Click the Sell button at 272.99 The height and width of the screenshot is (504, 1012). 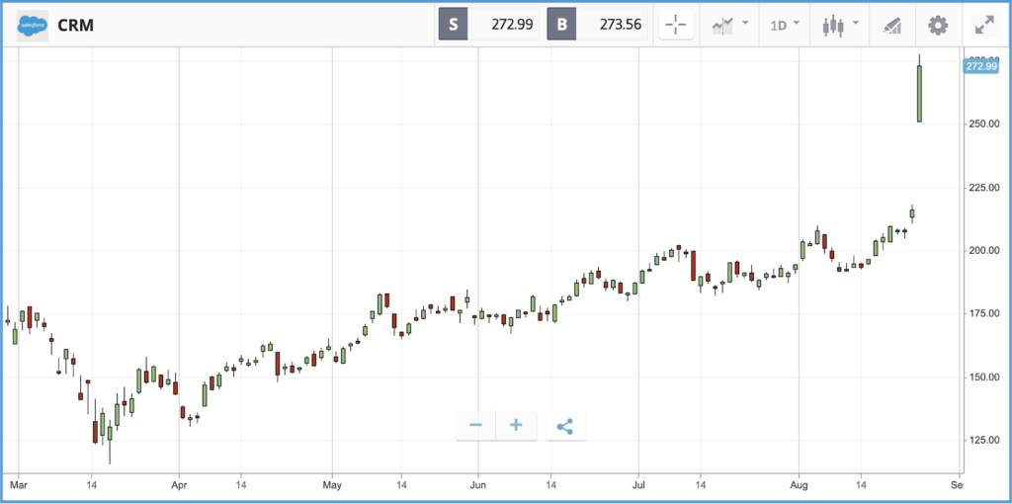click(488, 25)
